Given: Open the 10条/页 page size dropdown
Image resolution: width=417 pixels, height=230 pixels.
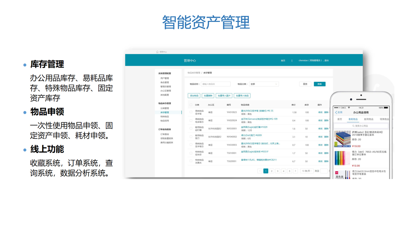Looking at the screenshot, I should click(x=307, y=171).
